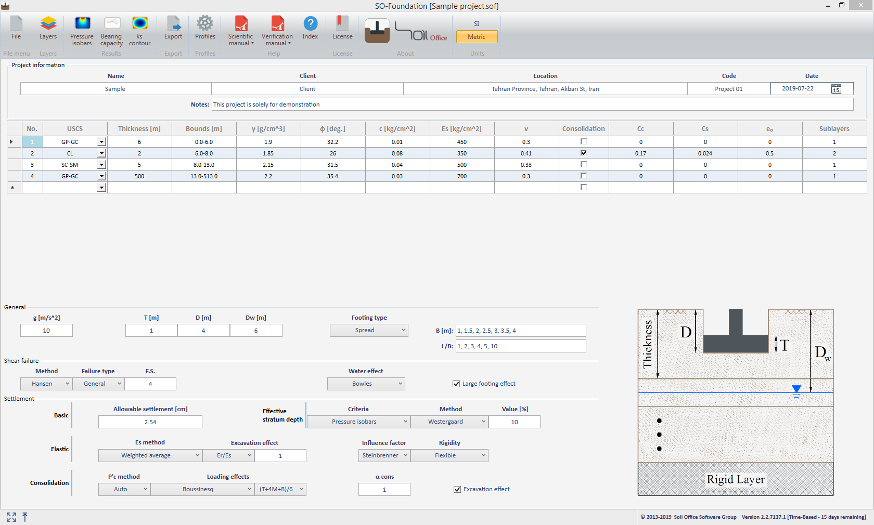Open Bearing capacity results
The width and height of the screenshot is (874, 525).
(x=111, y=31)
